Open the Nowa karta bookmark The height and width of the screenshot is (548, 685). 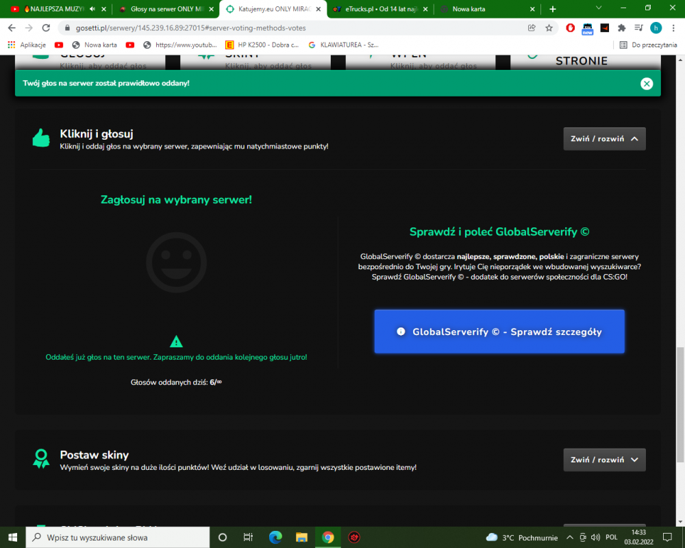click(x=95, y=45)
